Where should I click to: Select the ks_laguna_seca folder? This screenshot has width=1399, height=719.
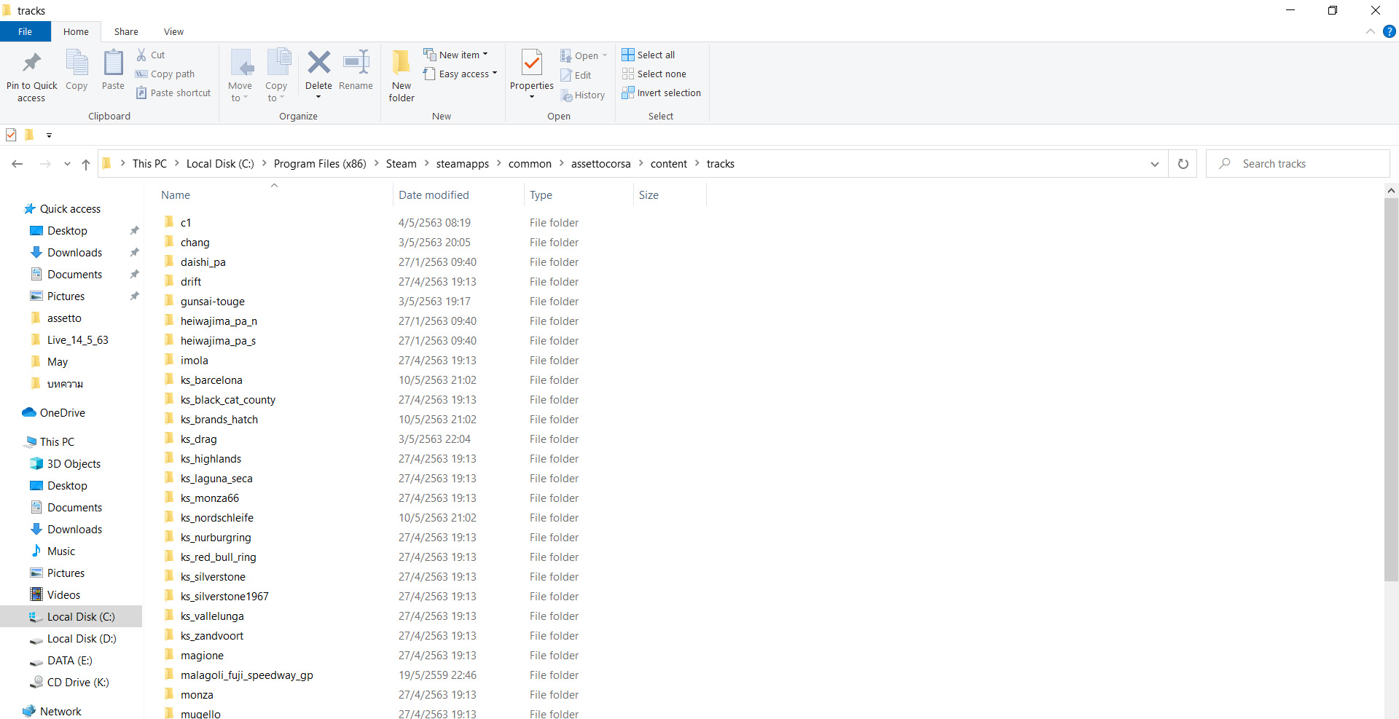(216, 478)
